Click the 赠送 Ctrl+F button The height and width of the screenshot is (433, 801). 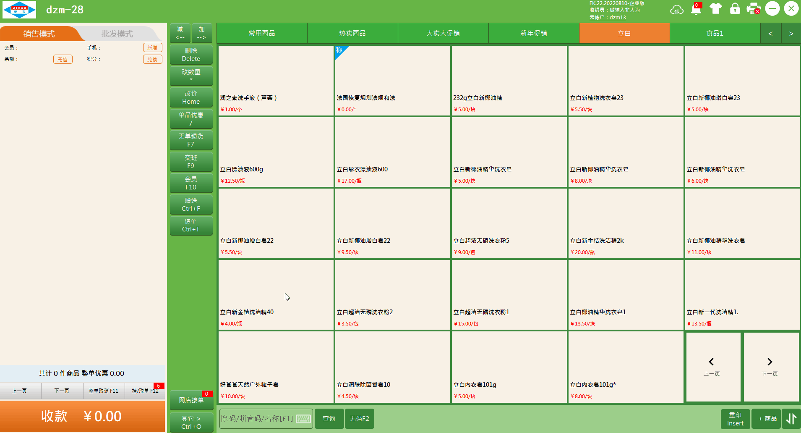[x=191, y=205]
